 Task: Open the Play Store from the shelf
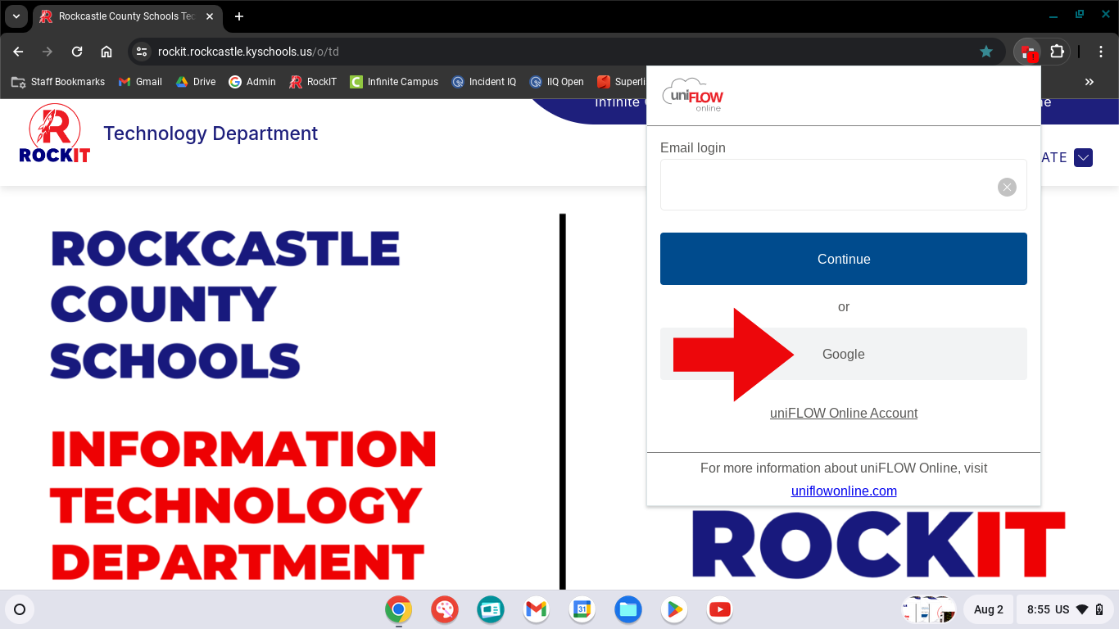coord(674,609)
